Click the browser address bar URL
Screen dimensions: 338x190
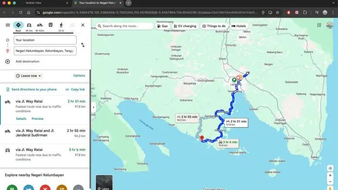150,13
